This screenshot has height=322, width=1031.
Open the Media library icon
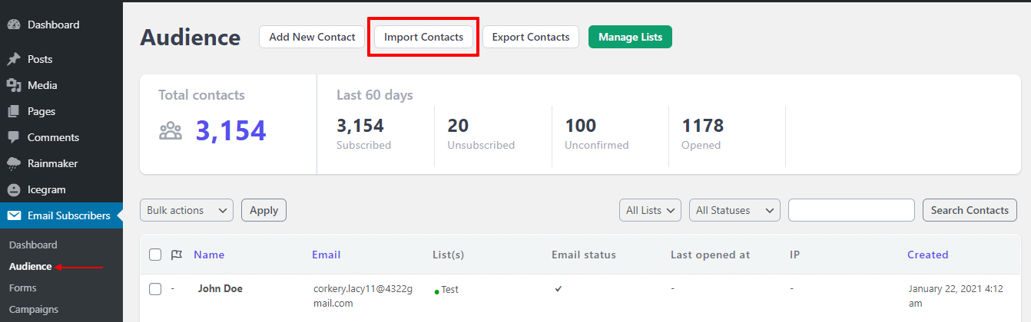tap(14, 85)
